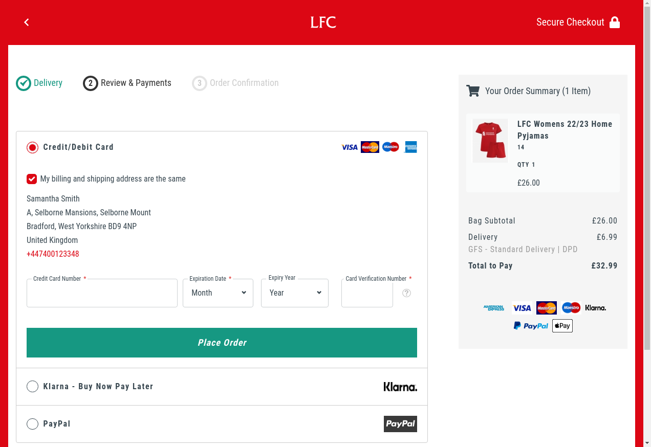
Task: Select the PayPal payment radio button
Action: [33, 424]
